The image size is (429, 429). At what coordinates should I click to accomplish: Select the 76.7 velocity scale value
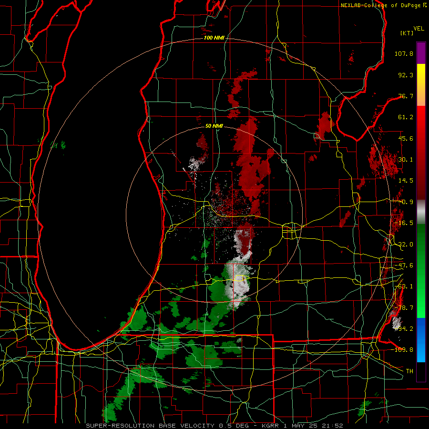[406, 96]
